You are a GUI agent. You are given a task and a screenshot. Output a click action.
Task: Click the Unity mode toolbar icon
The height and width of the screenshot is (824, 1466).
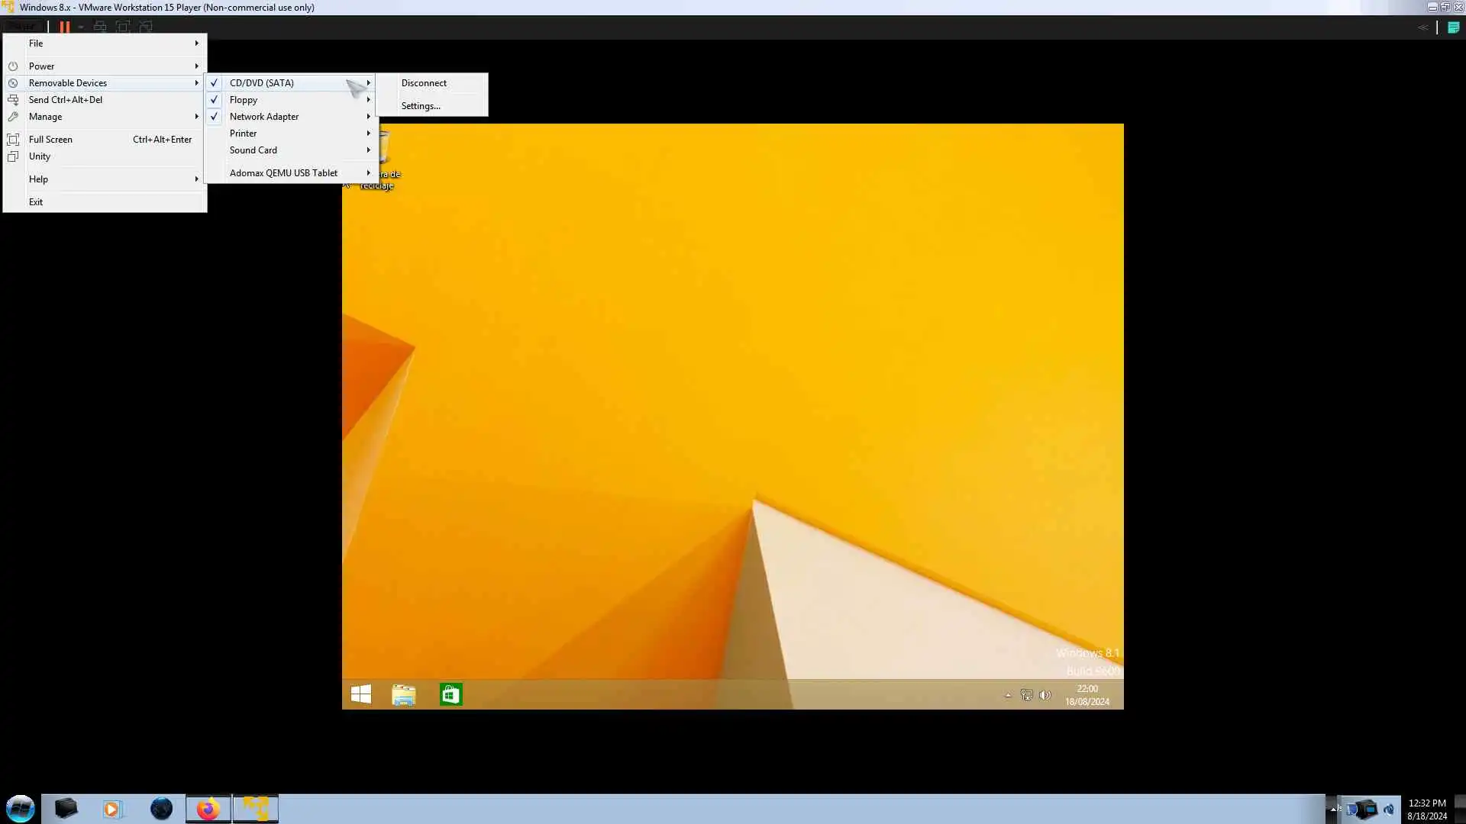coord(145,27)
